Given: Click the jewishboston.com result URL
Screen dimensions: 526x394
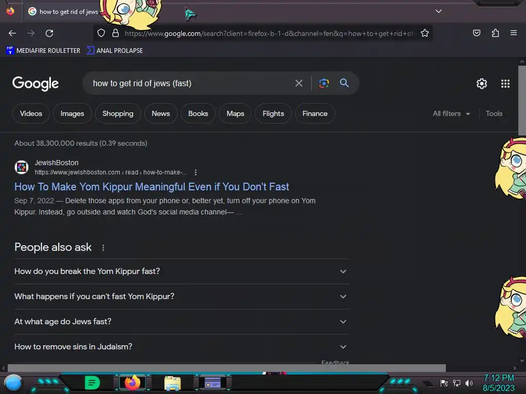Looking at the screenshot, I should [111, 172].
